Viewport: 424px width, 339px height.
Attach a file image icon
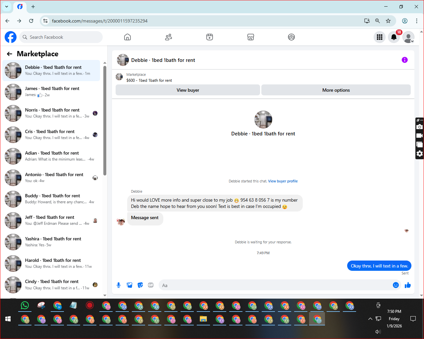click(130, 285)
